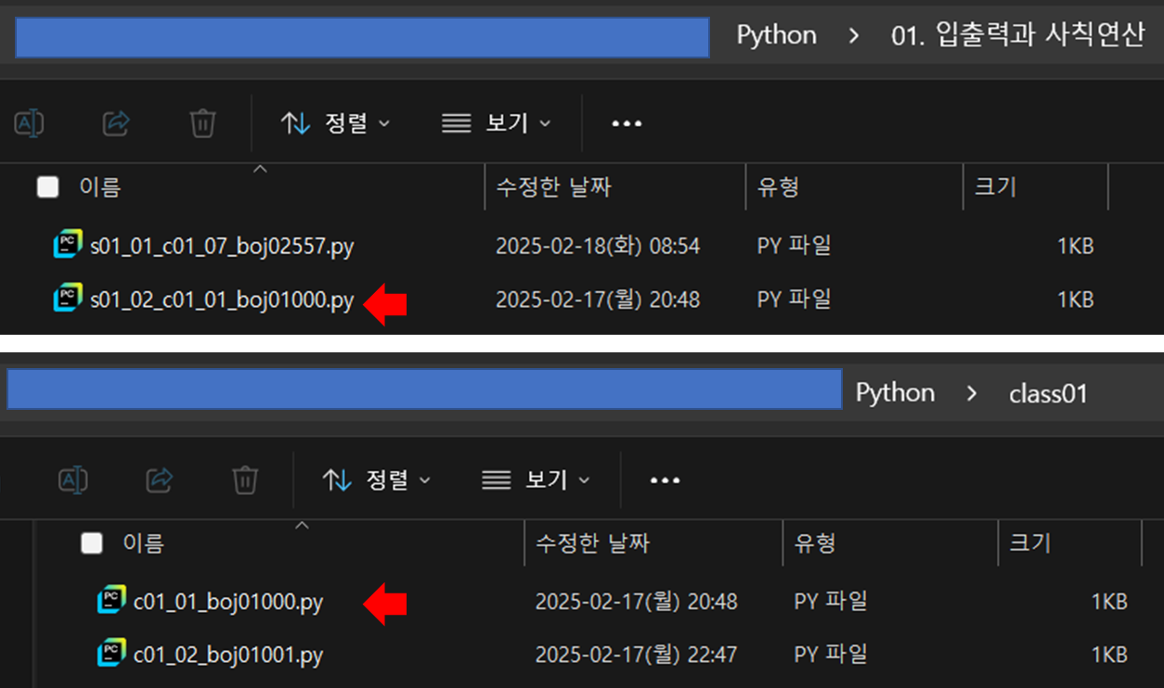Click the class01 breadcrumb in the bottom window
1164x688 pixels.
[x=1047, y=393]
